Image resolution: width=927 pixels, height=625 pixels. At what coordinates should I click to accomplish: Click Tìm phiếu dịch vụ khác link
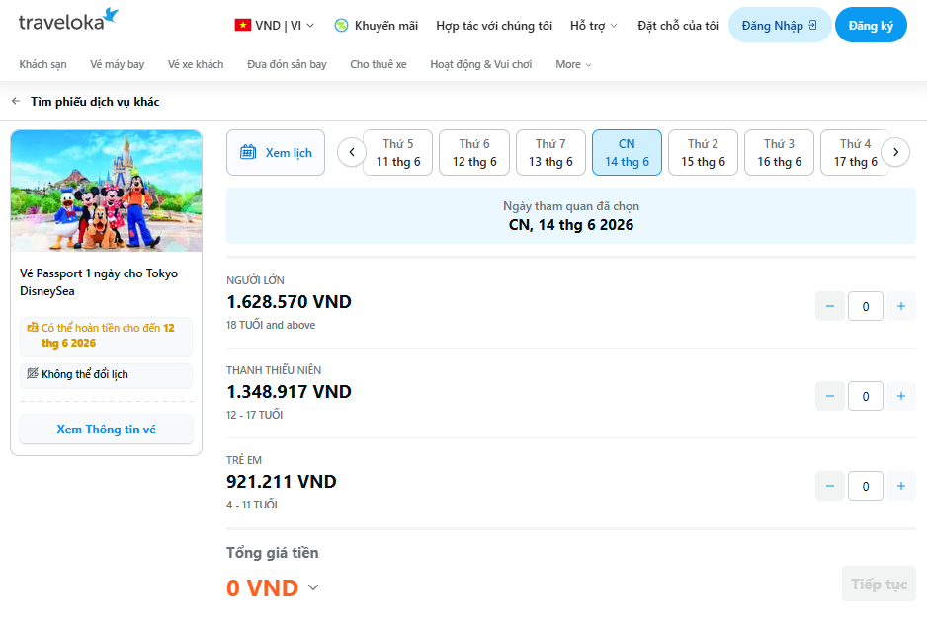[x=95, y=101]
